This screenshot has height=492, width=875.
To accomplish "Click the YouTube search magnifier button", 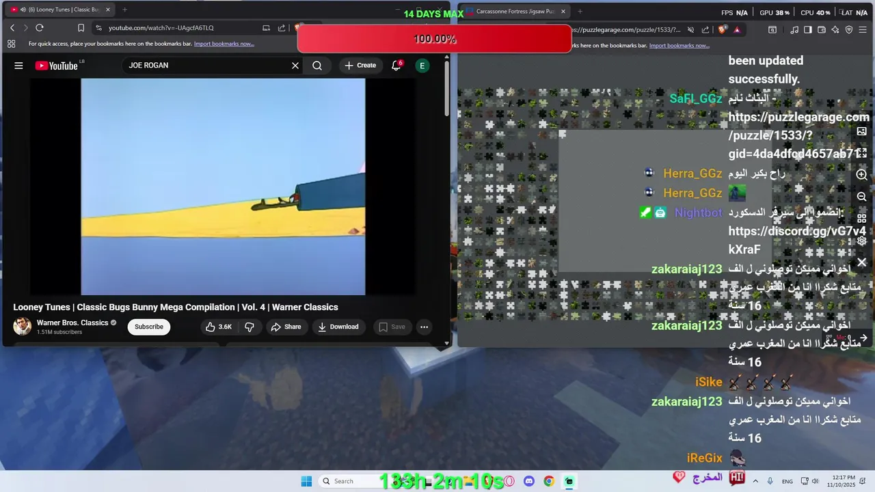I will (x=317, y=66).
